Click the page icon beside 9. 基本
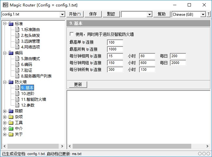This screenshot has height=157, width=212. click(x=17, y=88)
